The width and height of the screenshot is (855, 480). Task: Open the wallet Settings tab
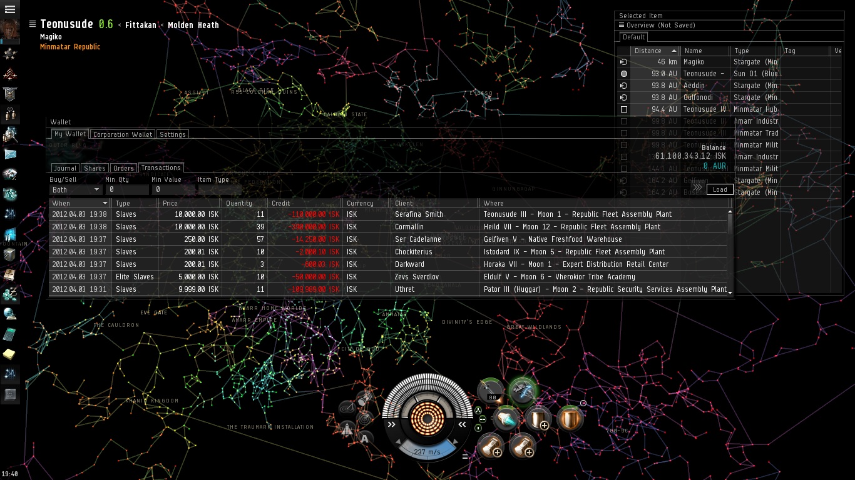172,134
